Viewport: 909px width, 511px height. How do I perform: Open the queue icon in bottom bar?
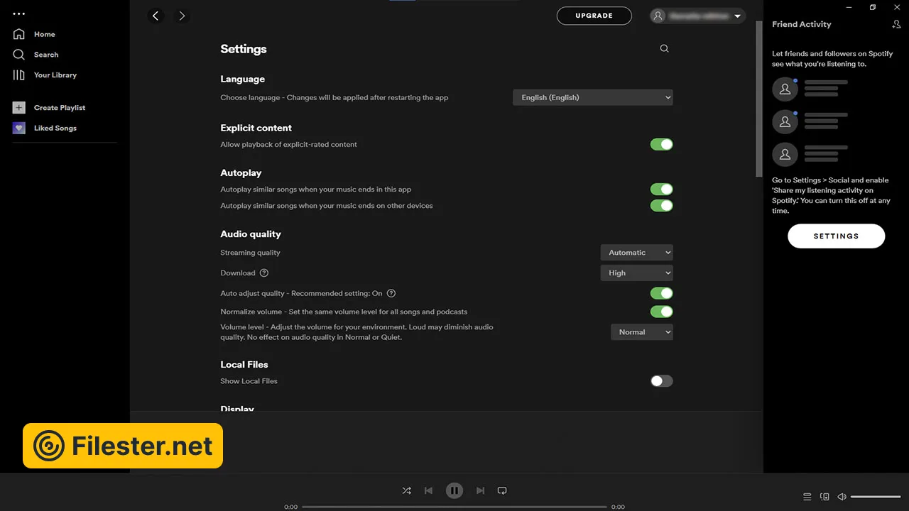[807, 497]
